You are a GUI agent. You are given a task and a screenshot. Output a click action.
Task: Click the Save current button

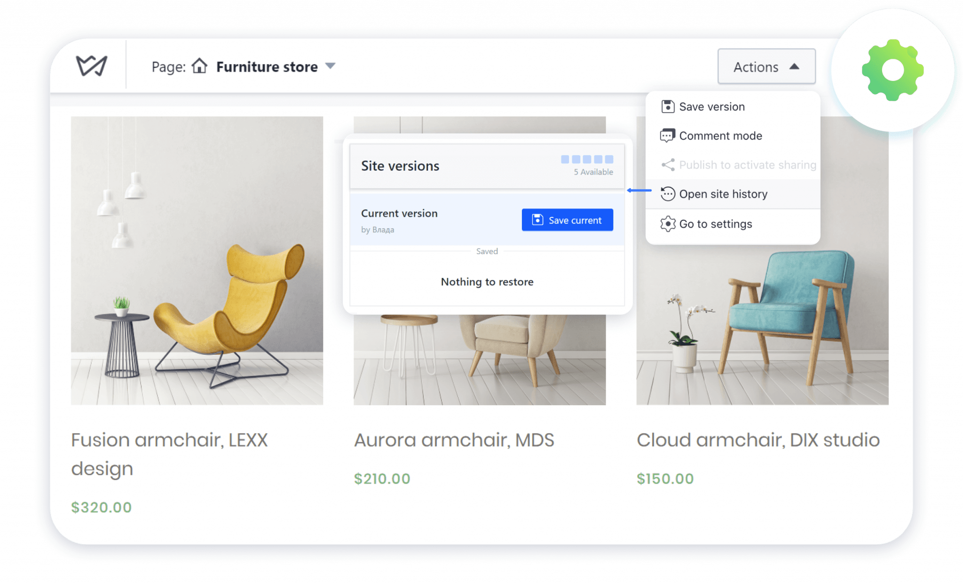(567, 219)
